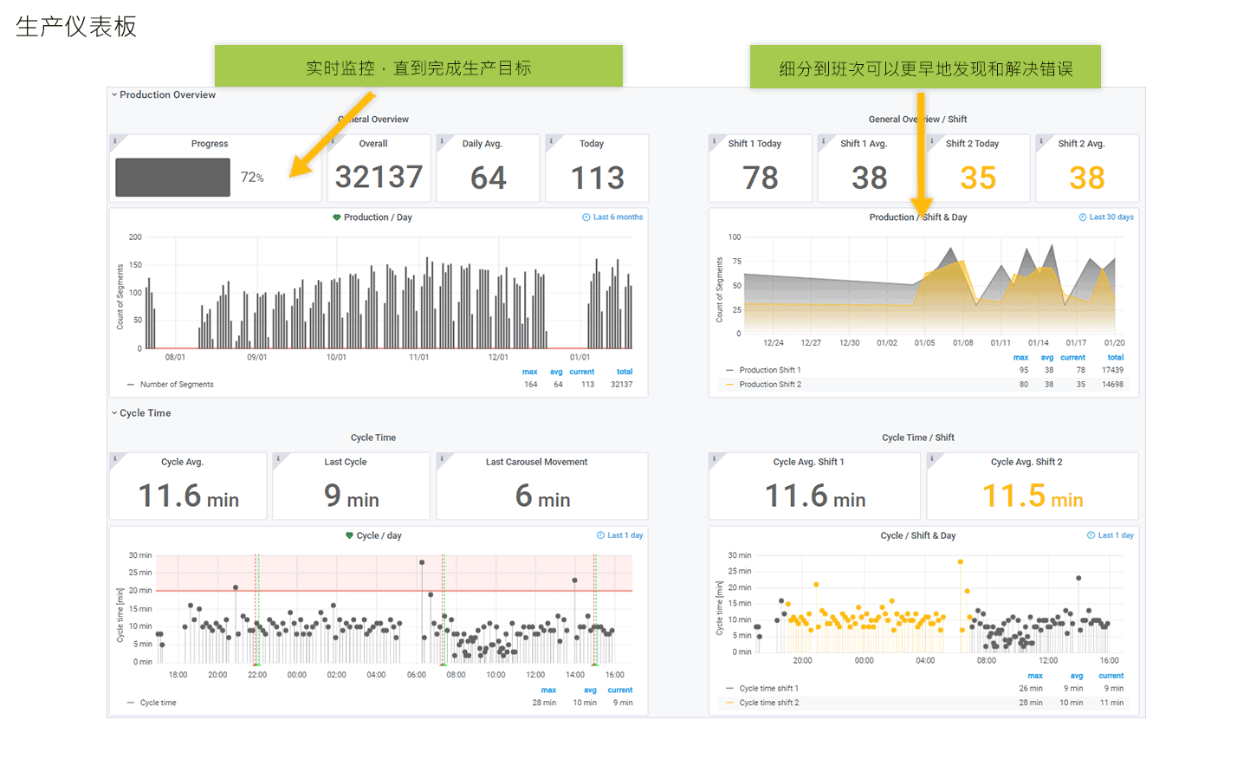Click the info icon on the Progress panel
This screenshot has width=1250, height=765.
(114, 140)
